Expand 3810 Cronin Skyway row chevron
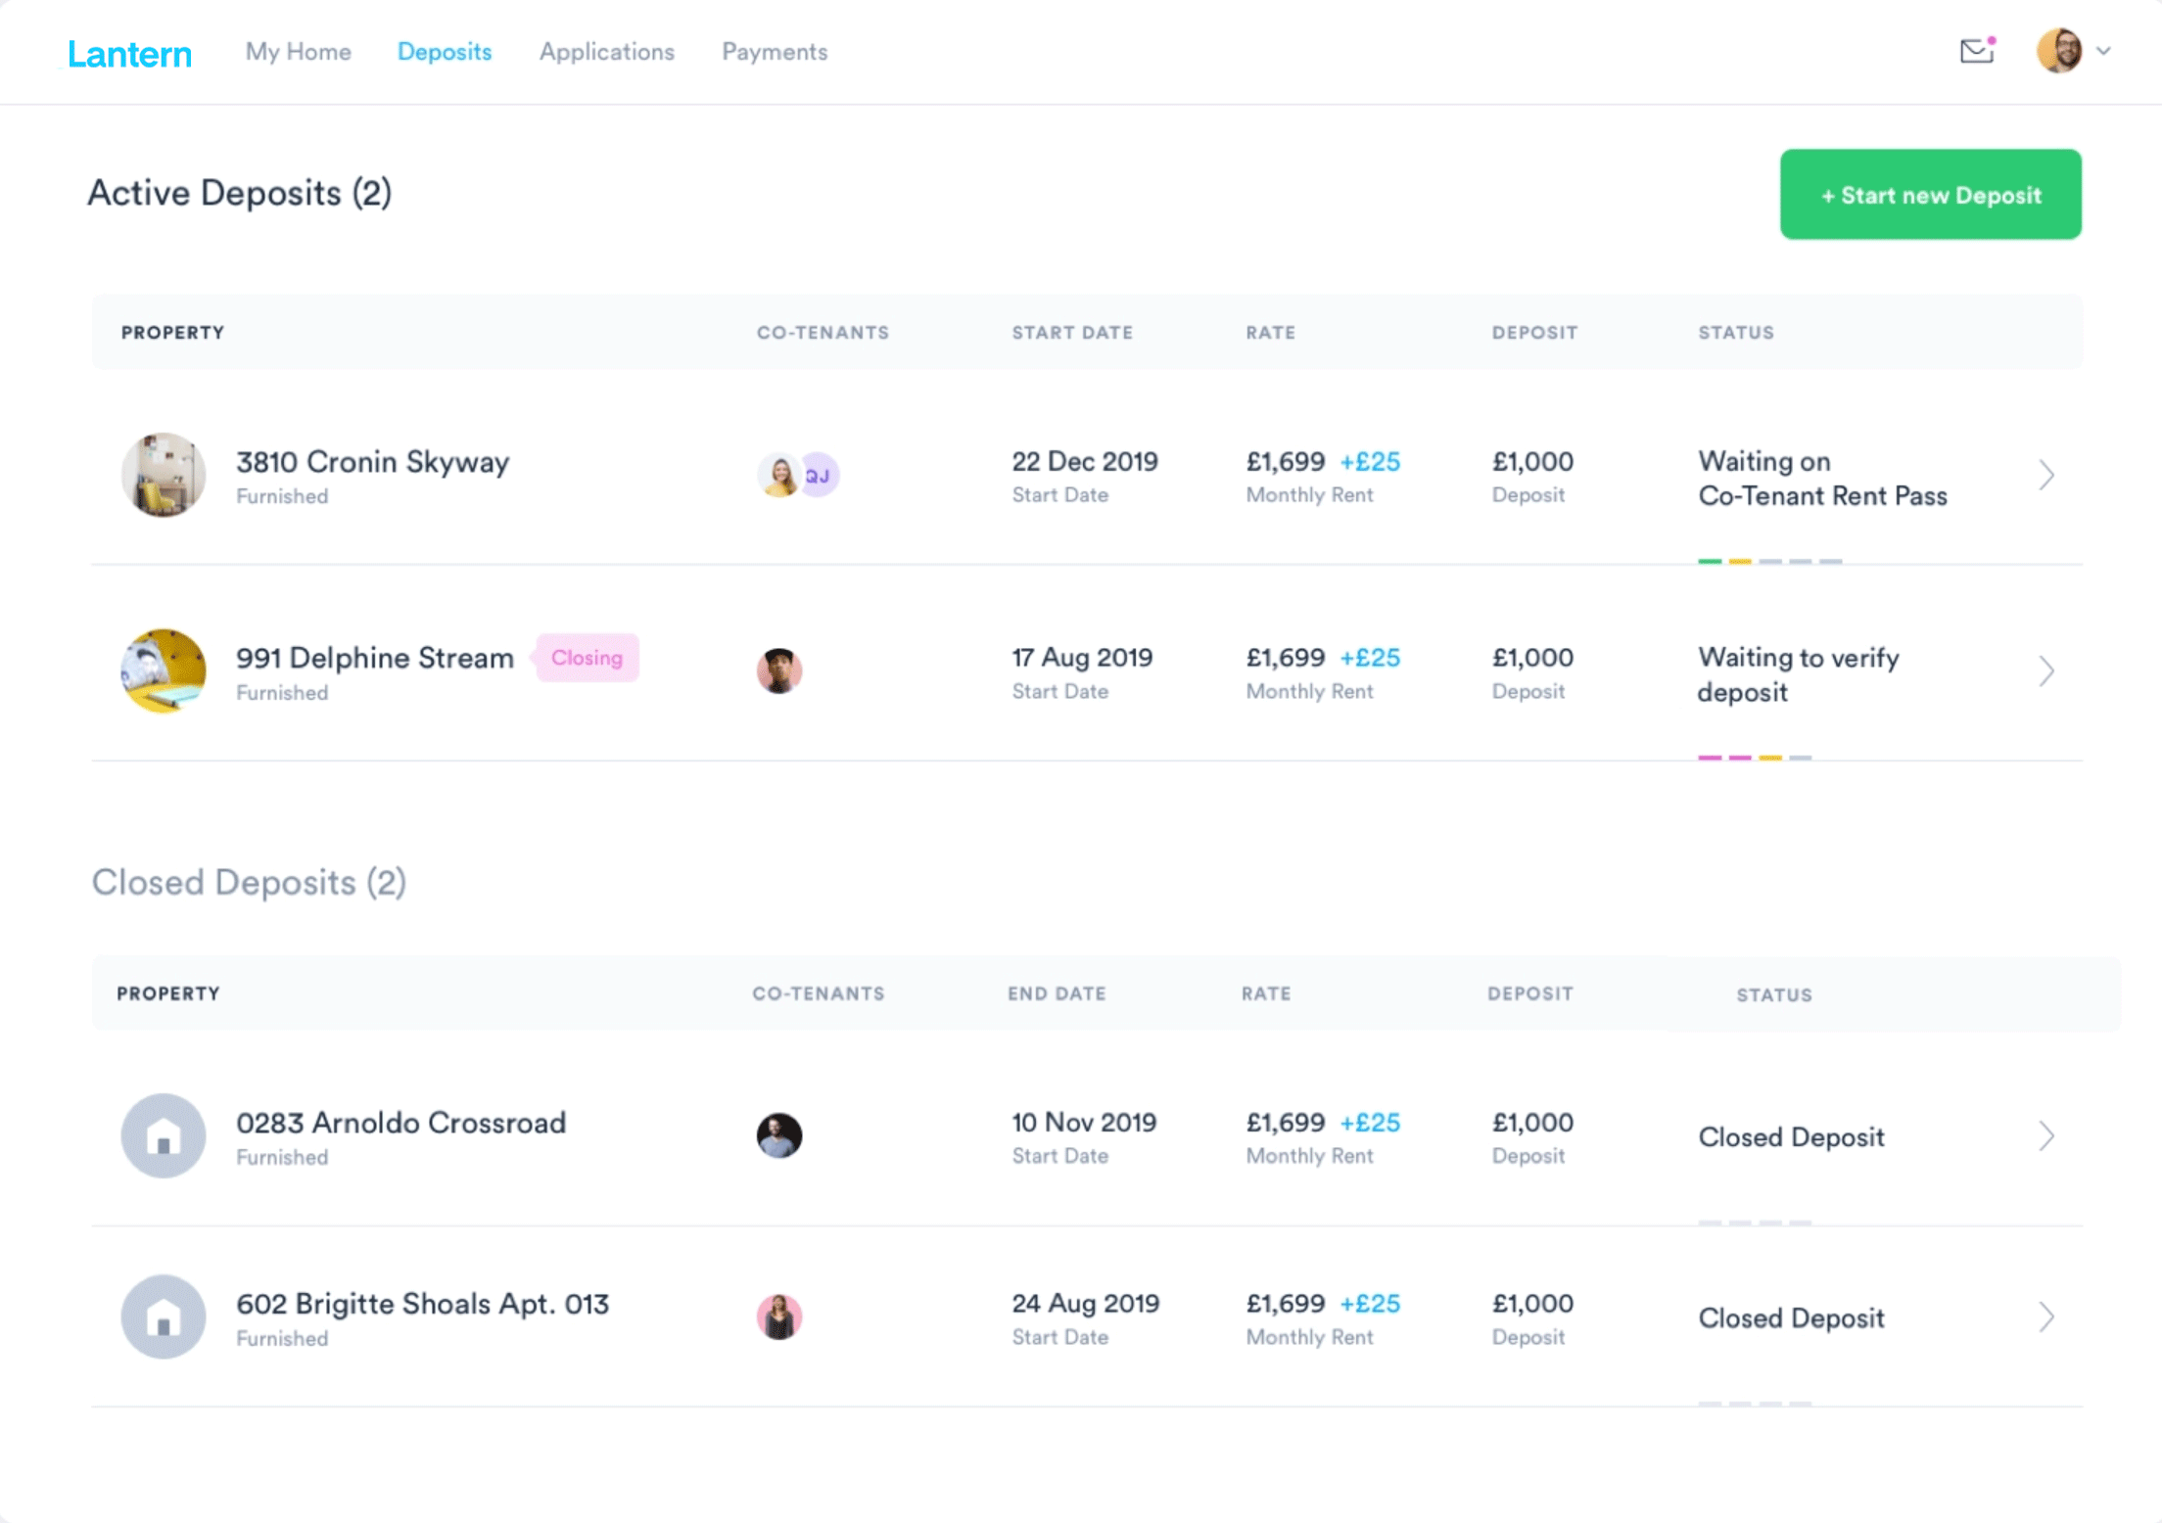Screen dimensions: 2162x1523 [2046, 475]
